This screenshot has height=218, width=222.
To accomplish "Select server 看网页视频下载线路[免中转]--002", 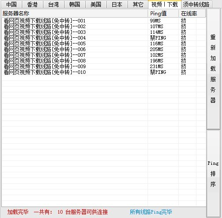I will tap(44, 26).
